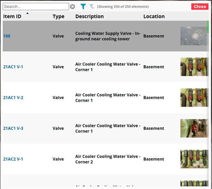Click the green vertical scrollbar thumb

click(208, 27)
